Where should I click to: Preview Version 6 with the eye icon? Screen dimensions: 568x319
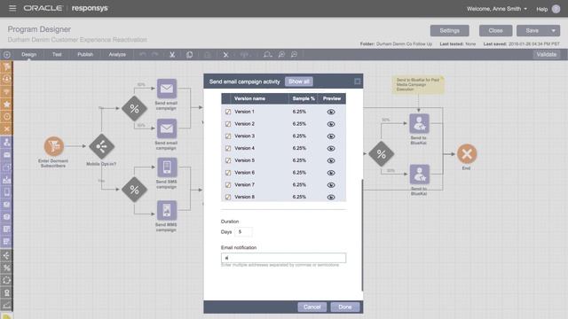331,173
